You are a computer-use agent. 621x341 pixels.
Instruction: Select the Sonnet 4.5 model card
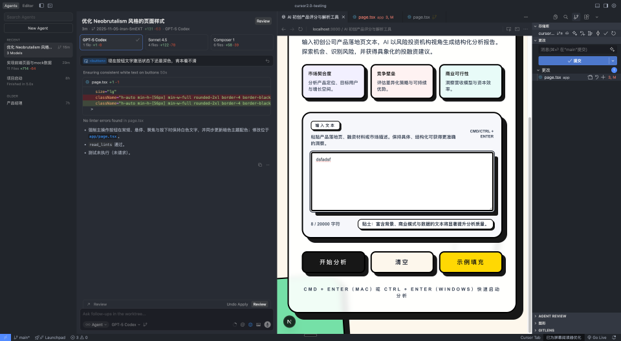pyautogui.click(x=176, y=42)
